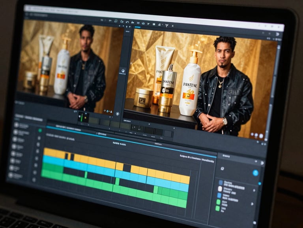Click the play-shaped icon in the right preview's top corner

277,34
